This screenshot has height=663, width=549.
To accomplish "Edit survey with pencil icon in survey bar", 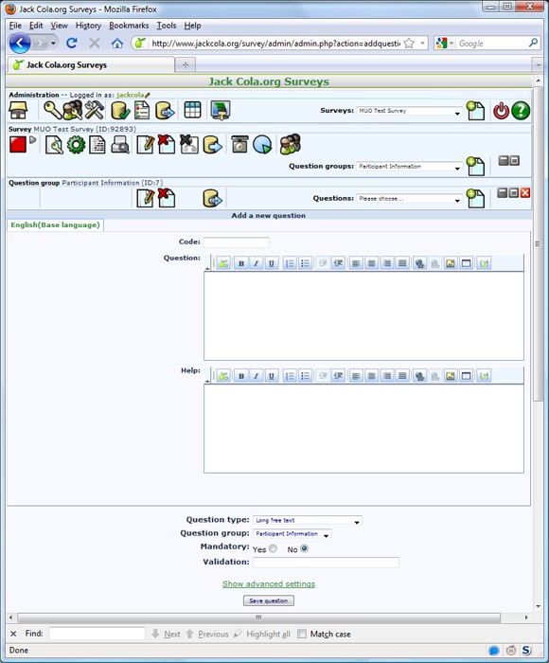I will click(x=145, y=145).
